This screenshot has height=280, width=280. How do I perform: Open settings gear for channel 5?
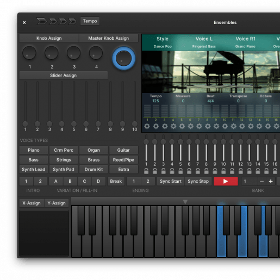(182, 126)
